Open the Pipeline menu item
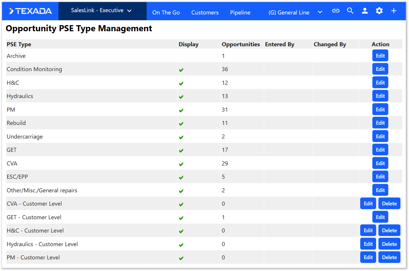Screen dimensions: 409x271 click(x=240, y=12)
